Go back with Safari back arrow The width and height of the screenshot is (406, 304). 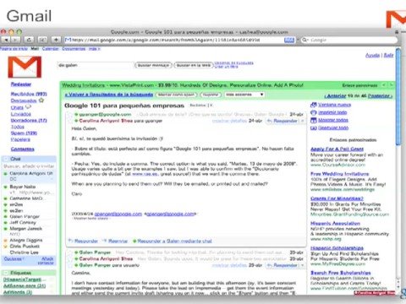coord(6,40)
